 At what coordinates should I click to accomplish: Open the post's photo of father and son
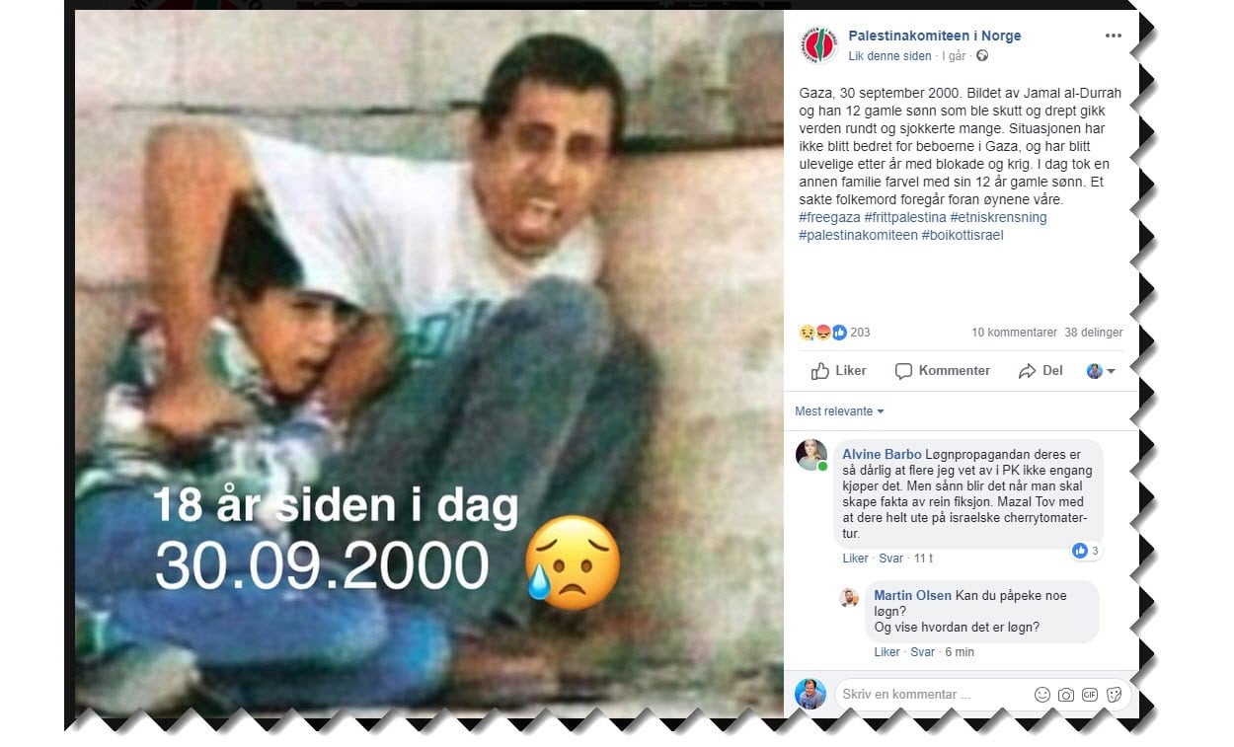429,363
